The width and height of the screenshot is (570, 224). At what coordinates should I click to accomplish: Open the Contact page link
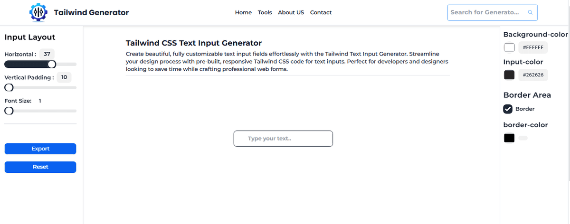click(x=321, y=12)
